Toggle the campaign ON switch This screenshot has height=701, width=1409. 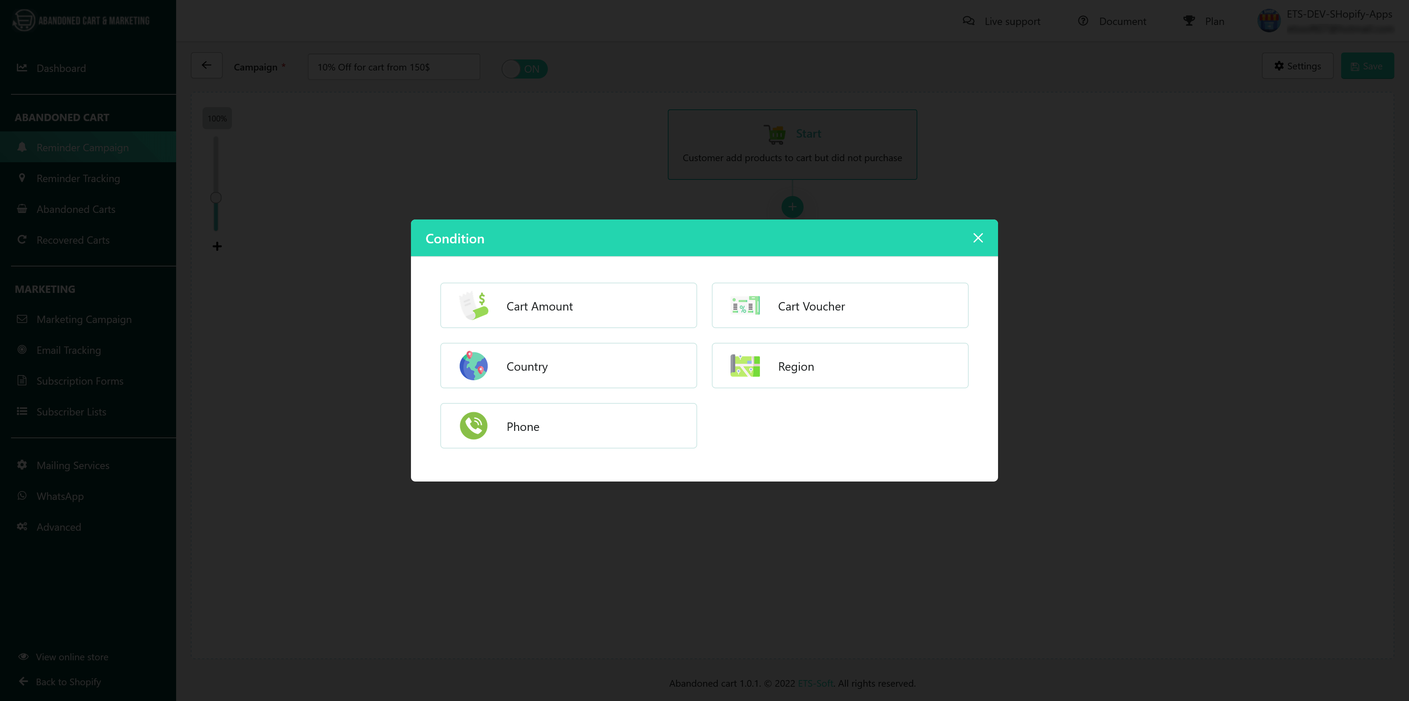click(524, 69)
